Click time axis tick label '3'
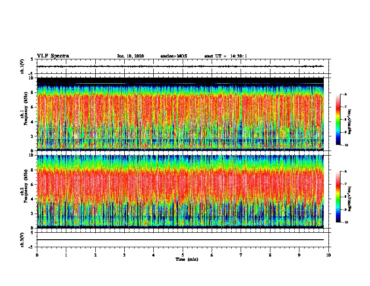This screenshot has height=286, width=370. pos(124,255)
